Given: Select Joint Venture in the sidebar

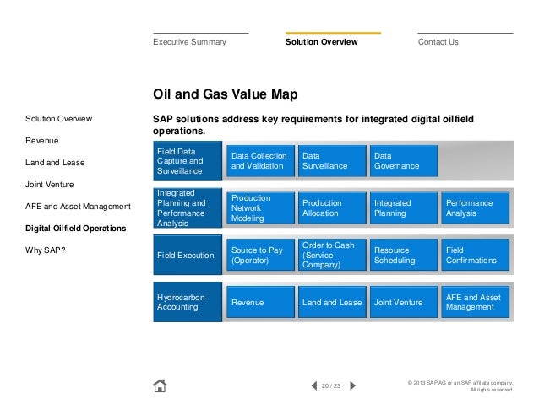Looking at the screenshot, I should pyautogui.click(x=50, y=185).
